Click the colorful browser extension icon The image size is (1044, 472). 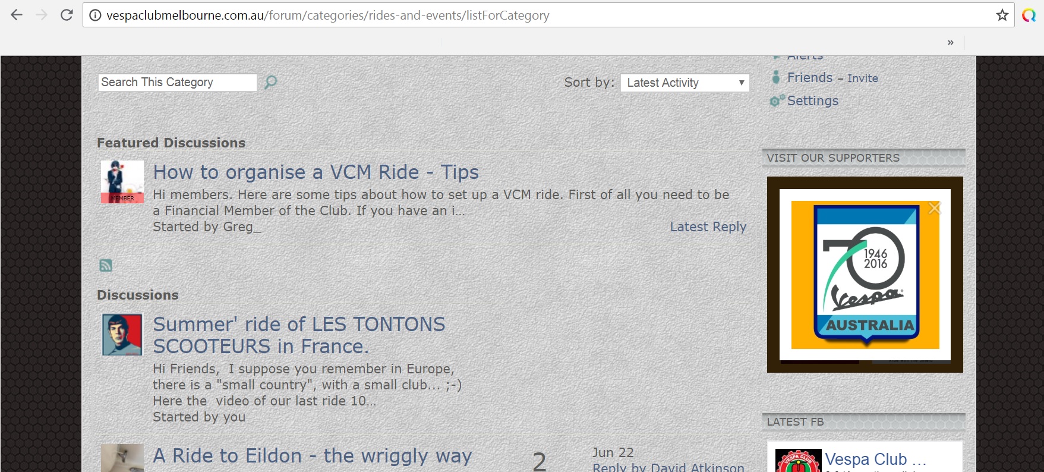pyautogui.click(x=1029, y=15)
